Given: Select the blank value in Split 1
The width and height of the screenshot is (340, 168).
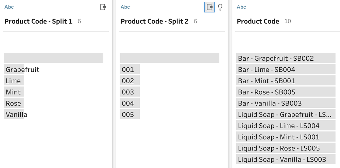Looking at the screenshot, I should (x=53, y=58).
